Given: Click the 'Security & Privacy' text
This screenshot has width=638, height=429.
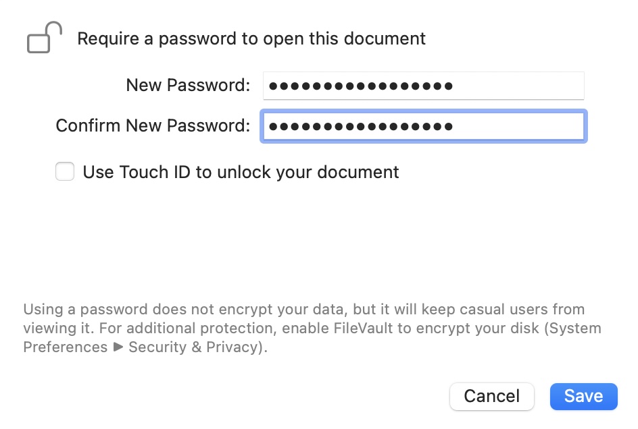Looking at the screenshot, I should (x=193, y=347).
